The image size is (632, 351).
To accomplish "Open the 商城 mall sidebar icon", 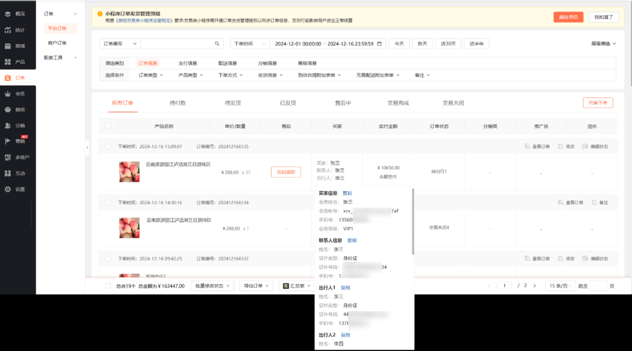I will pyautogui.click(x=8, y=46).
